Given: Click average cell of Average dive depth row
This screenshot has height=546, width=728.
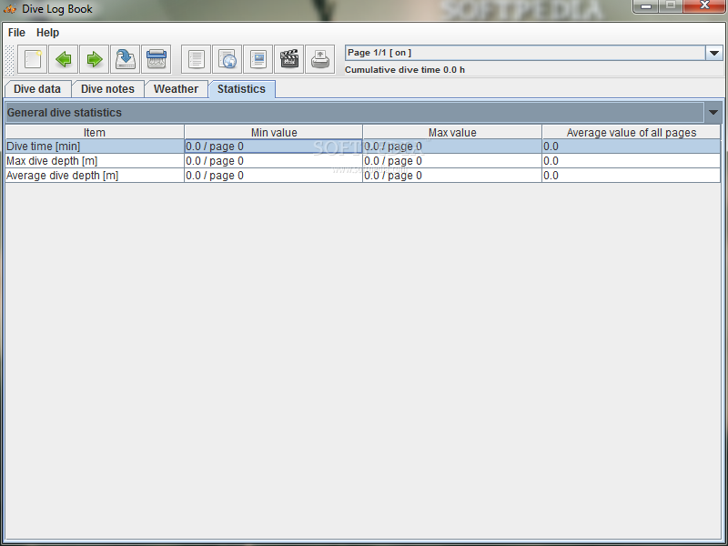Looking at the screenshot, I should [632, 176].
